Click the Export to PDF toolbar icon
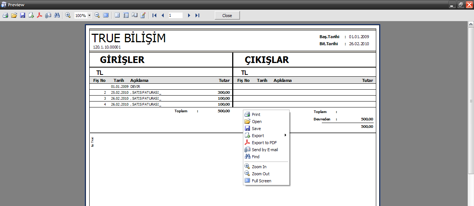The height and width of the screenshot is (206, 474). pos(40,15)
